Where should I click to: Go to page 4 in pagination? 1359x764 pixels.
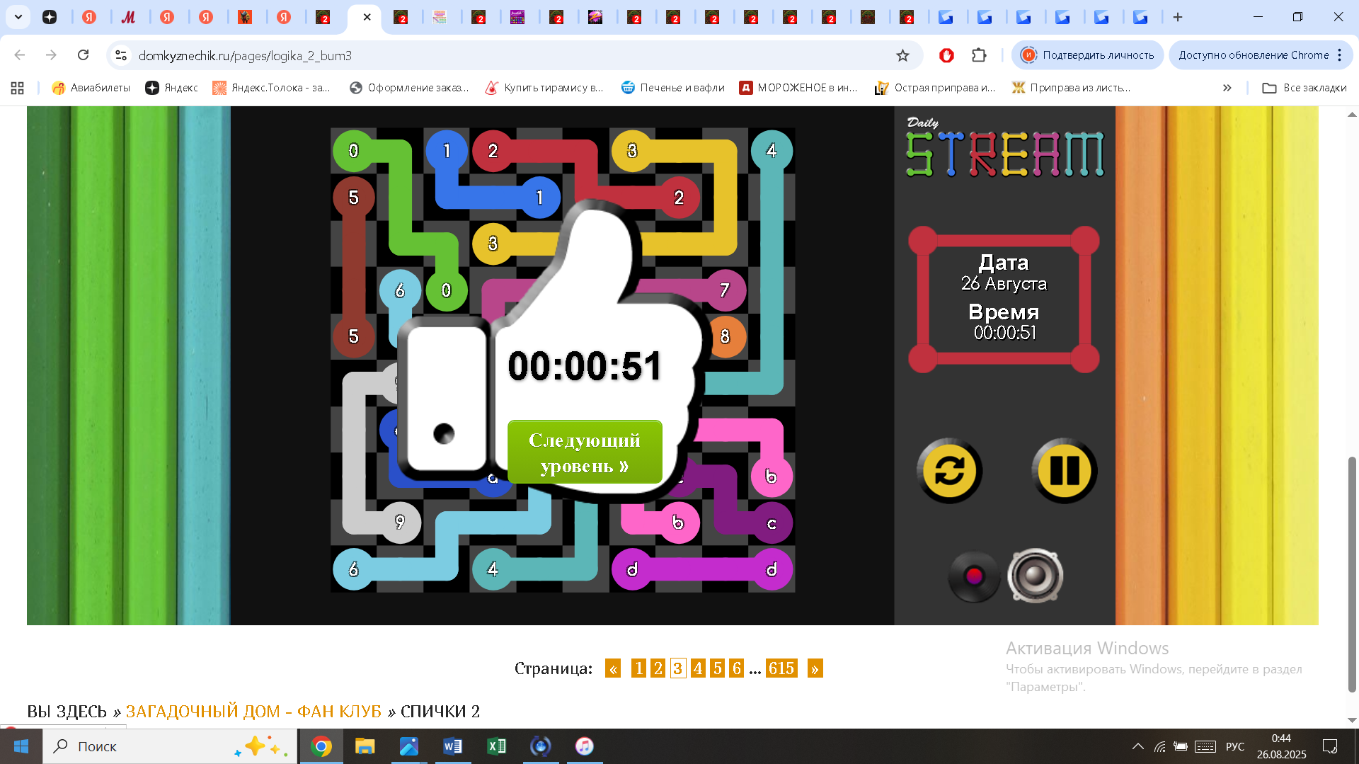[x=698, y=668]
